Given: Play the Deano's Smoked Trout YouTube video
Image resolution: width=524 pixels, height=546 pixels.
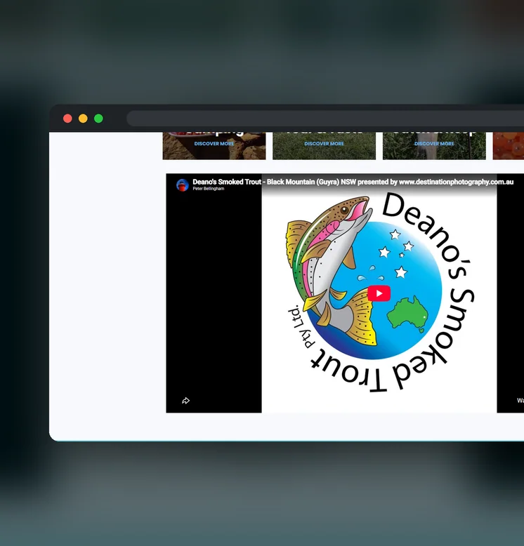Looking at the screenshot, I should (x=379, y=293).
